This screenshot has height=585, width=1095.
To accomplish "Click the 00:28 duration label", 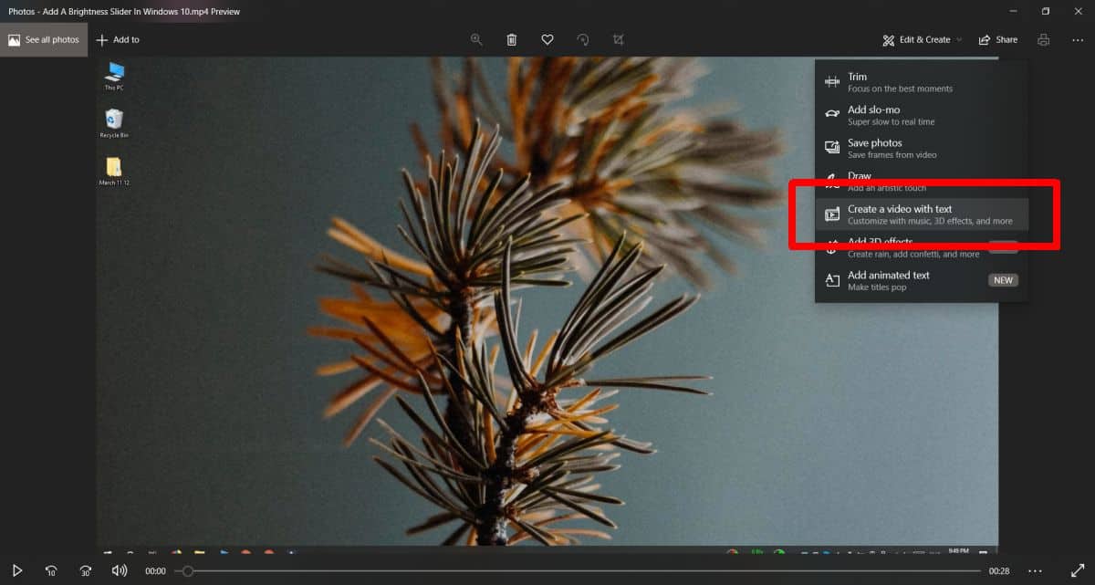I will (998, 571).
